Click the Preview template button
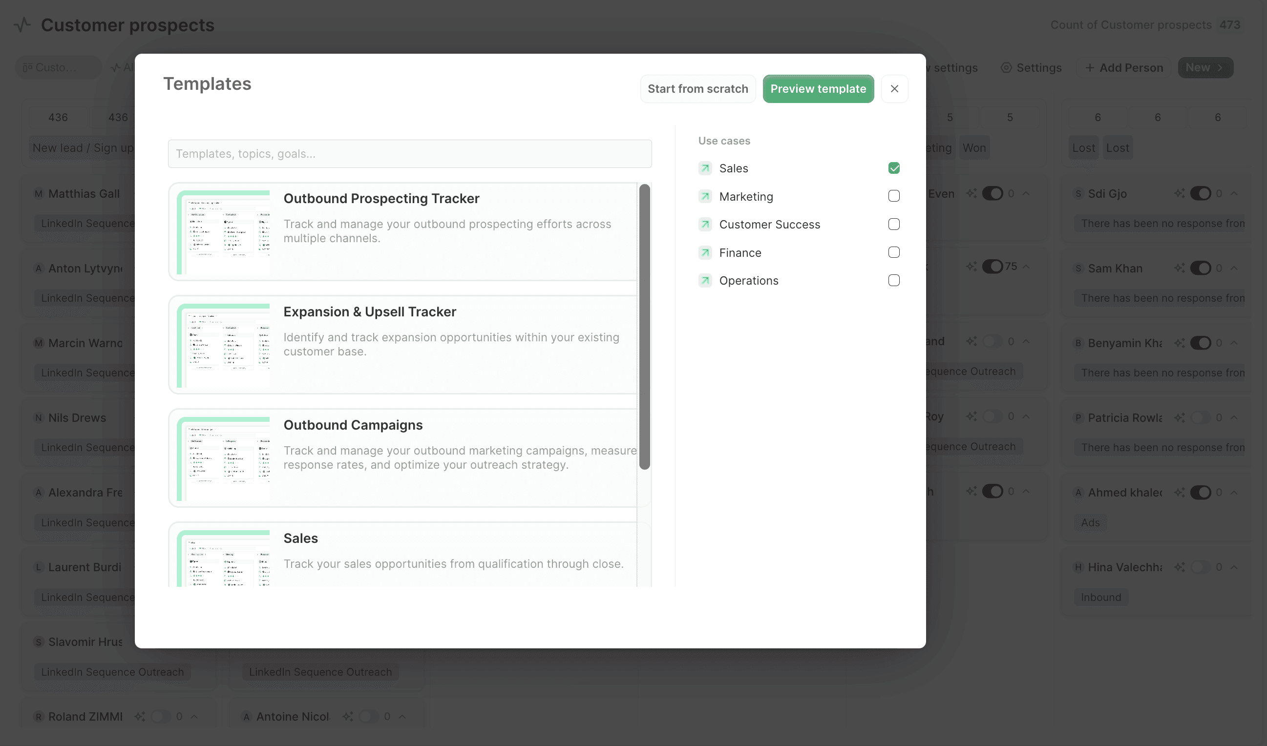The image size is (1267, 746). [x=818, y=88]
